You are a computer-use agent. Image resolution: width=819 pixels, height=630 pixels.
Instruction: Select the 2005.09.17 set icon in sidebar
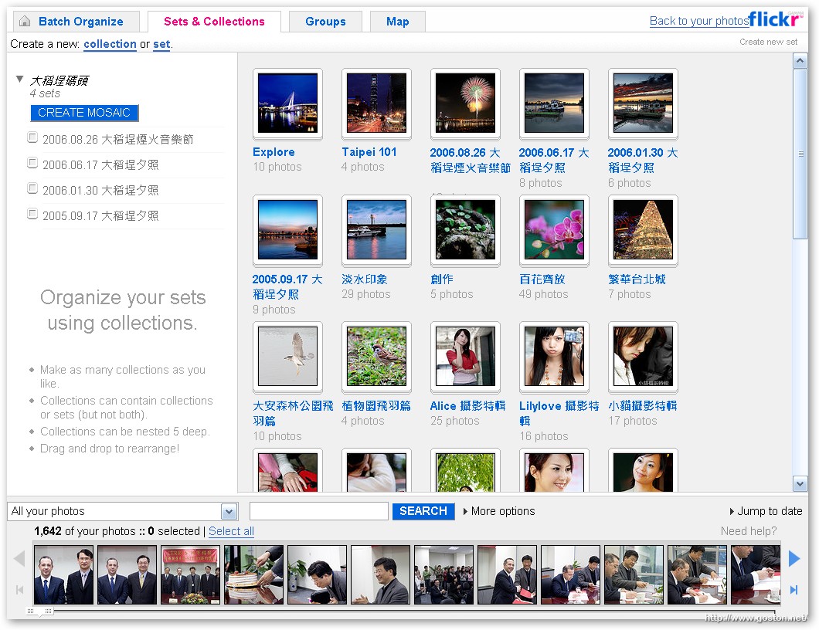[x=32, y=215]
